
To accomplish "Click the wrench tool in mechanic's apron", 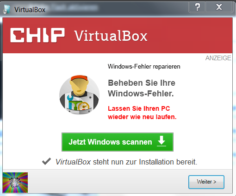I will [x=70, y=101].
